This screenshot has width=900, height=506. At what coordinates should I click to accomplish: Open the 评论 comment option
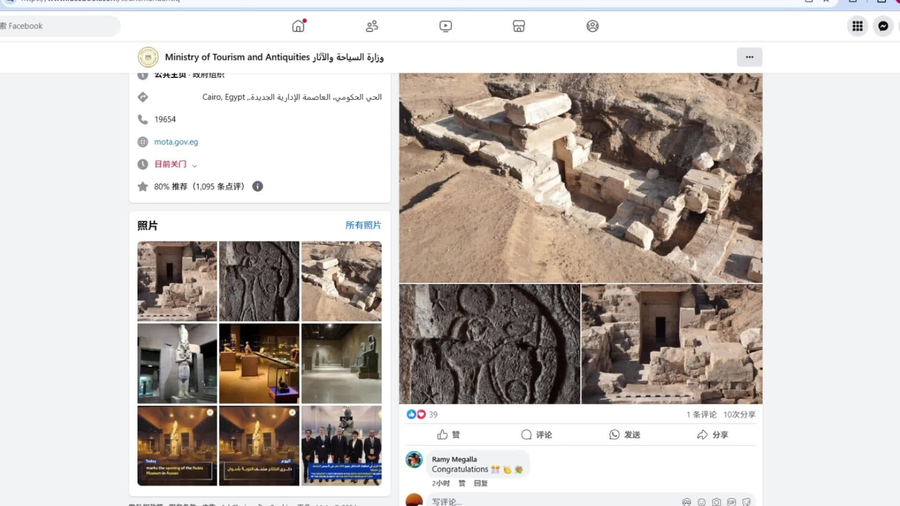tap(536, 435)
